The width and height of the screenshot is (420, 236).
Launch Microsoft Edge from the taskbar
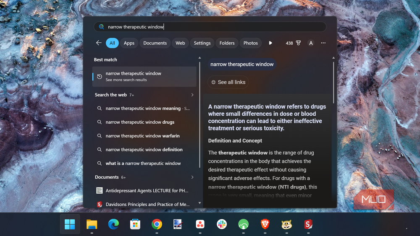coord(113,224)
